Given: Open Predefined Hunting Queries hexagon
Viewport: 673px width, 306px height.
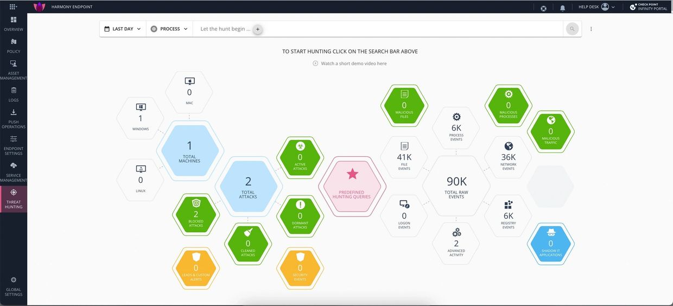Looking at the screenshot, I should 352,186.
